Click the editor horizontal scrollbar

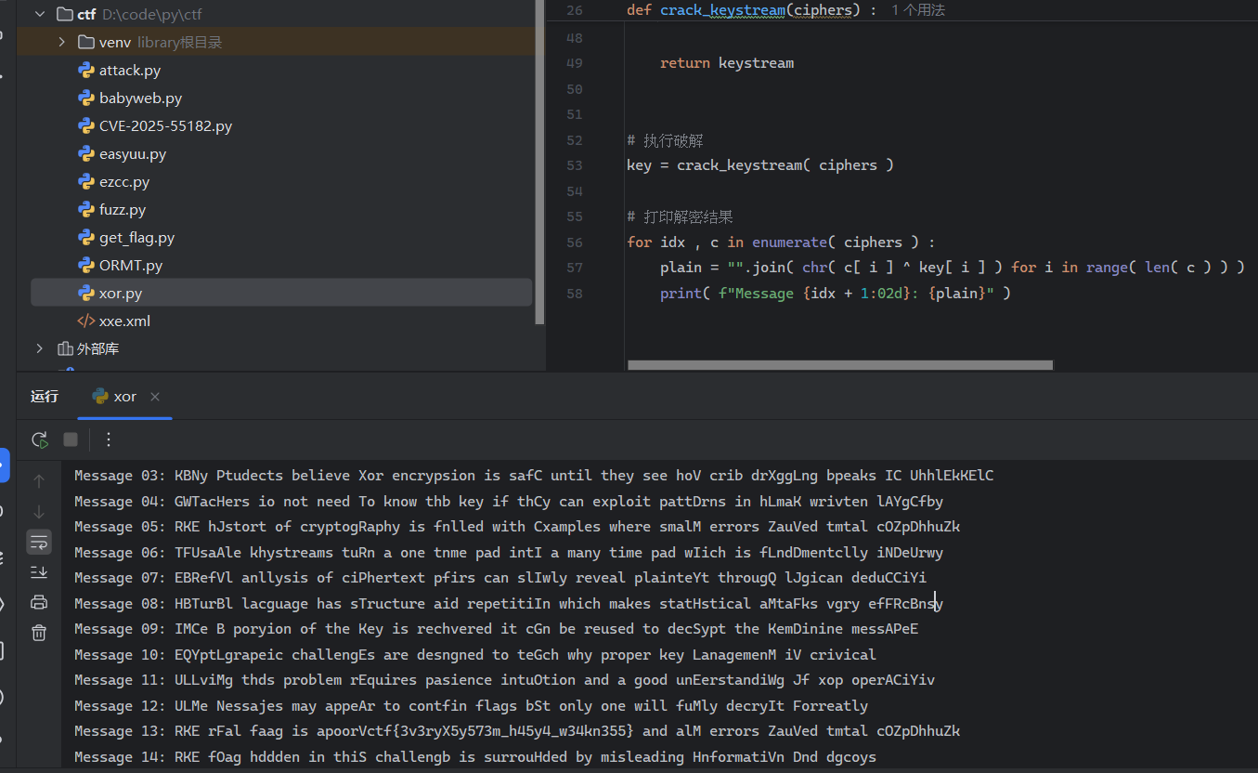coord(839,365)
